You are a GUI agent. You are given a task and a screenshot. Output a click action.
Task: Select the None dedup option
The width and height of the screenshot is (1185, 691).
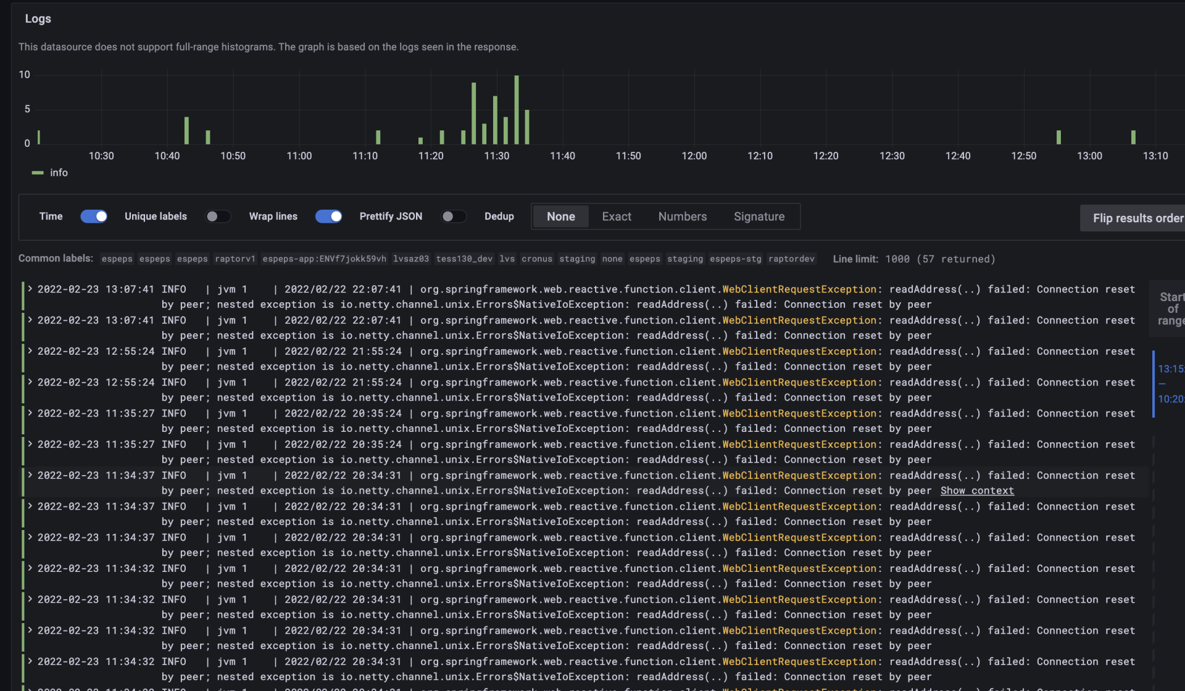click(560, 217)
